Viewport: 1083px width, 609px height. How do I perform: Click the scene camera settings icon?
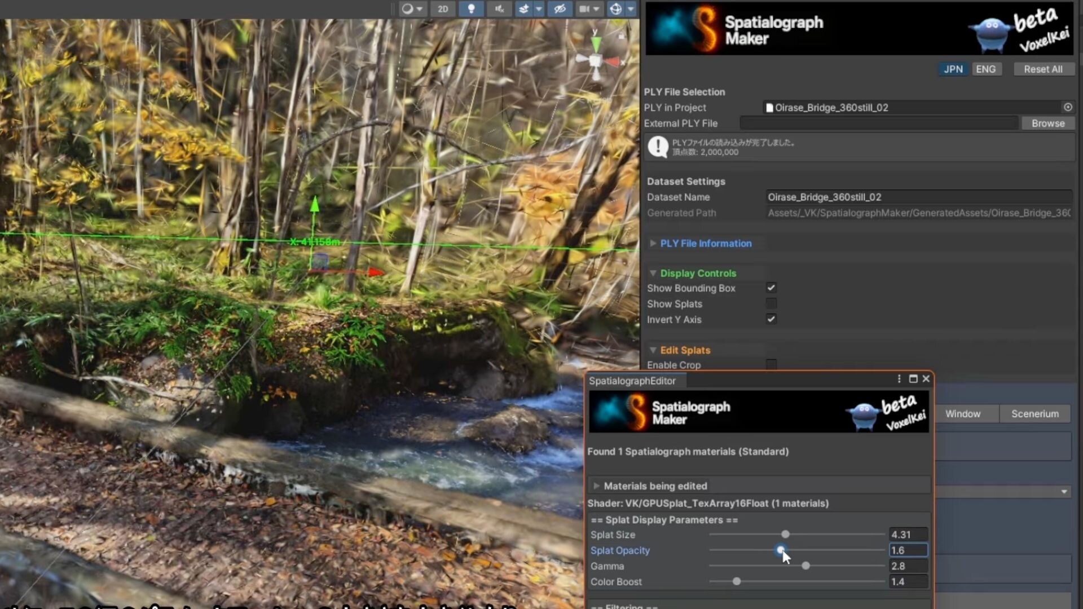point(585,9)
